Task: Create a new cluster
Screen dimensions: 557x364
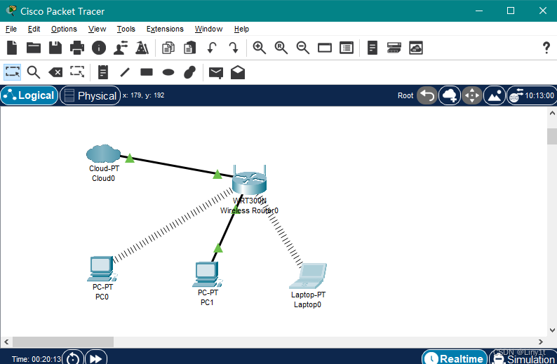Action: pos(450,95)
